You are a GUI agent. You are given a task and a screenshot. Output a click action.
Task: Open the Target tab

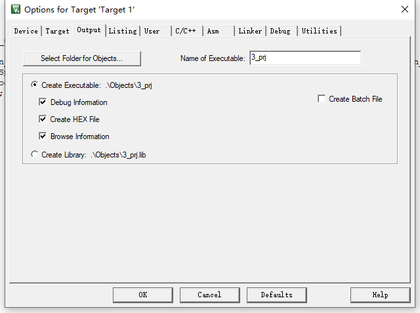coord(57,31)
